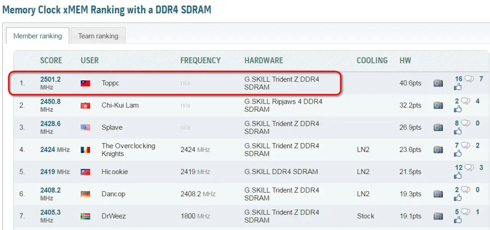Click the FREQUENCY column header
Screen dimensions: 490x230
pyautogui.click(x=200, y=60)
